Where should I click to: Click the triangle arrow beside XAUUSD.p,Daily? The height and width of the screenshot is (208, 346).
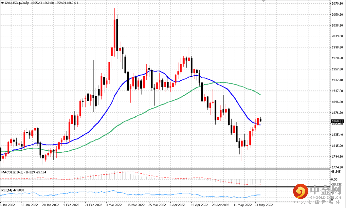coord(2,3)
